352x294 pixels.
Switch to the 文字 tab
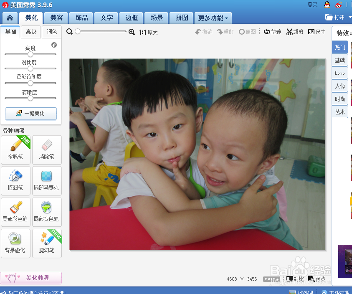coord(106,18)
